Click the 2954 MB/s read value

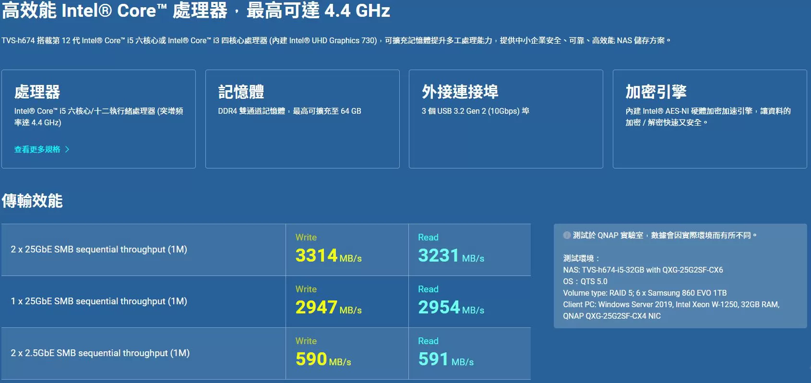point(451,307)
